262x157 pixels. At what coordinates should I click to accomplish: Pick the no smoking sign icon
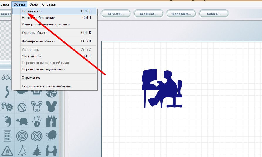pyautogui.click(x=22, y=106)
